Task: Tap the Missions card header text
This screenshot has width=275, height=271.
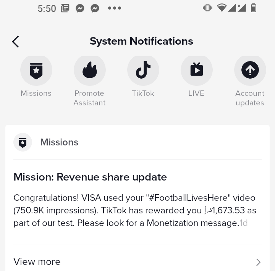Action: (59, 142)
